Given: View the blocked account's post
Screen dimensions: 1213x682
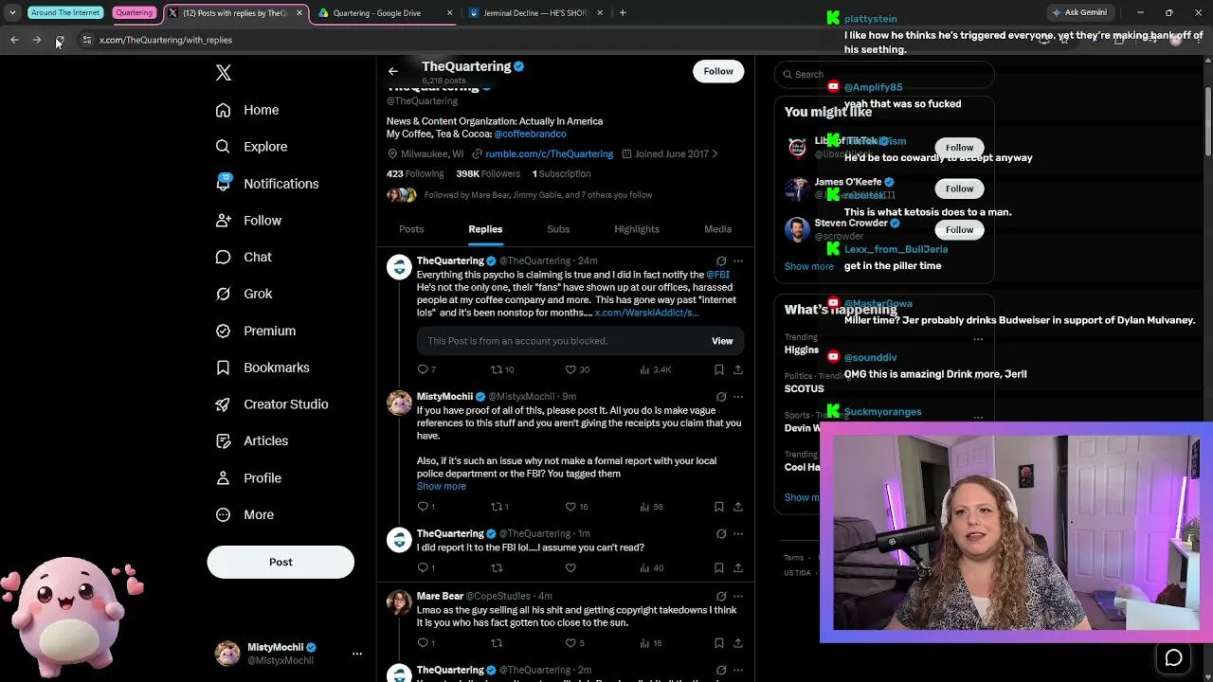Looking at the screenshot, I should coord(722,341).
